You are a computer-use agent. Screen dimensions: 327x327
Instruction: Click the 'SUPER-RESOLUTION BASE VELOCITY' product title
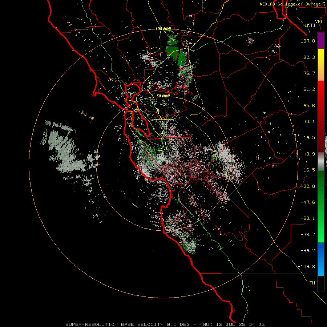tap(114, 324)
